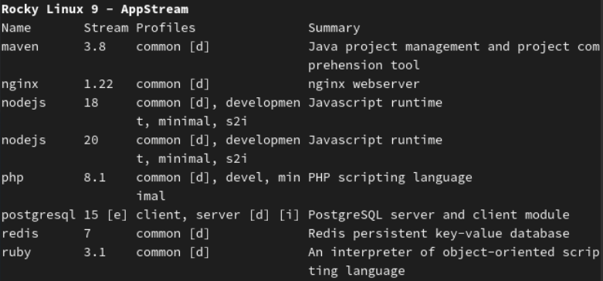This screenshot has width=603, height=281.
Task: Click the '15 [e]' postgresql stream
Action: click(106, 215)
